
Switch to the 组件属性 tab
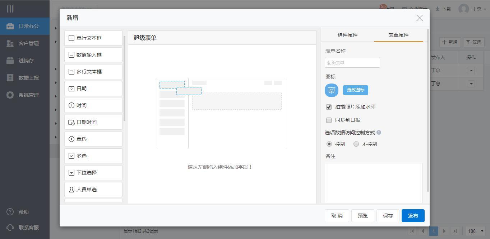(x=347, y=35)
